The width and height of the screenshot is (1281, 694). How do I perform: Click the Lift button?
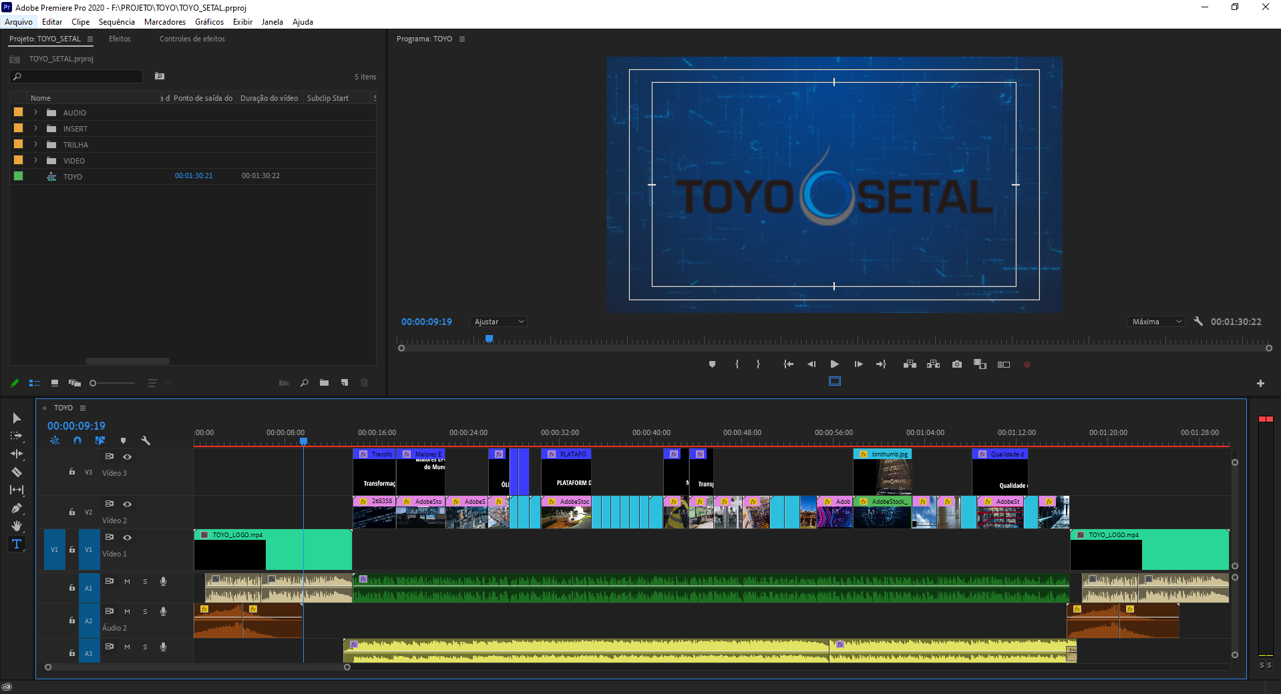click(910, 364)
